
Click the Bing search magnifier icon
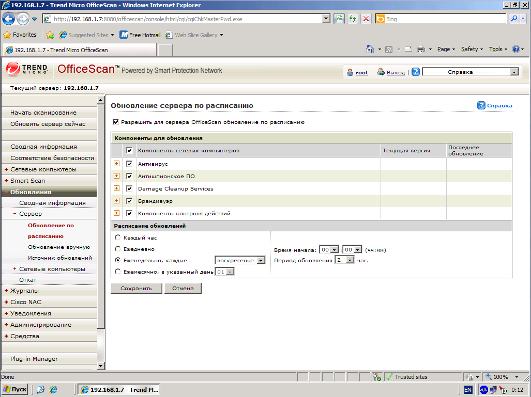coord(514,19)
